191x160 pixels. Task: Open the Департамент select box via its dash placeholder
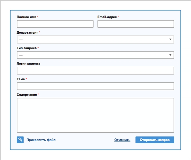(x=21, y=40)
